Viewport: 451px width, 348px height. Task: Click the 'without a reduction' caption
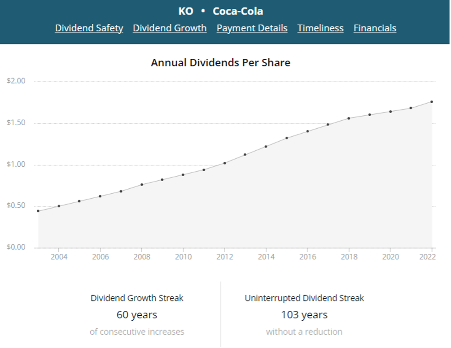pos(304,332)
